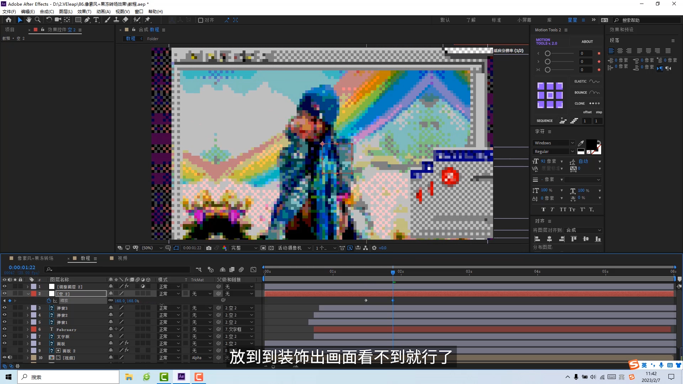Toggle the 对齐 snapping checkbox in toolbar
Image resolution: width=683 pixels, height=384 pixels.
(201, 20)
